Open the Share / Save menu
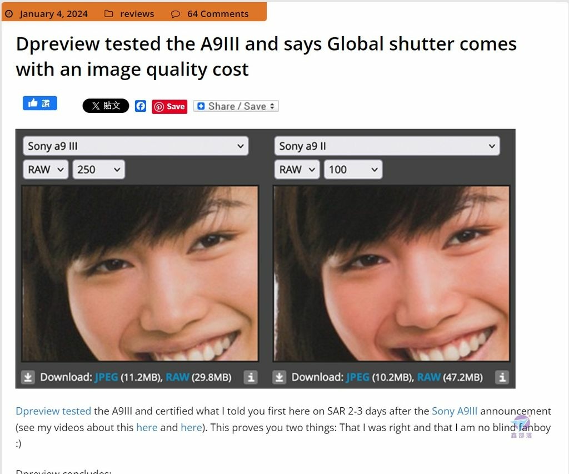569x474 pixels. tap(236, 106)
